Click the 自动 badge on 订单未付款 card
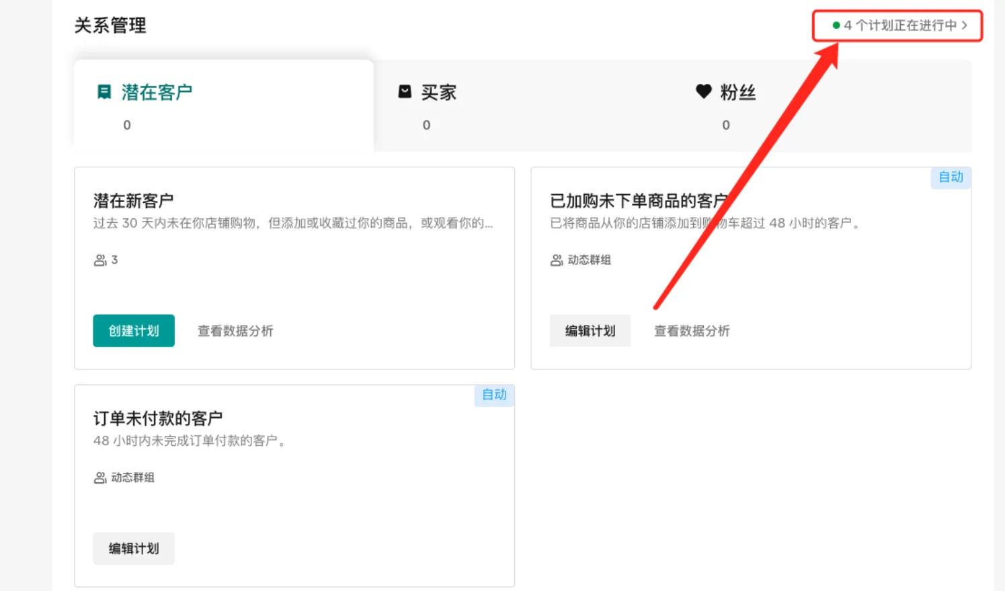 (494, 395)
